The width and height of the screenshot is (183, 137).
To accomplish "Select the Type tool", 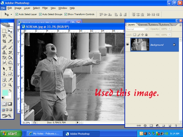I will pyautogui.click(x=10, y=68).
